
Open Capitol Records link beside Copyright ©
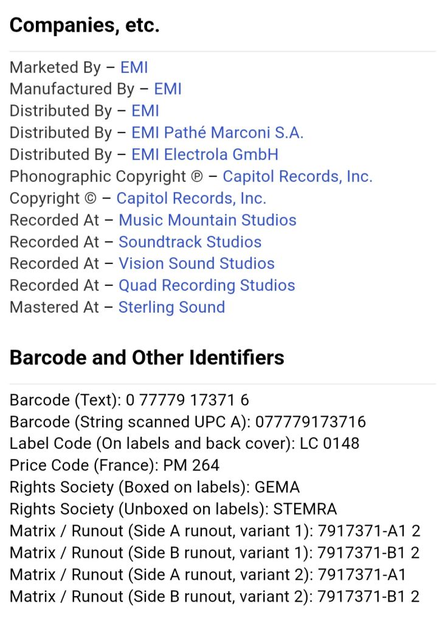(191, 198)
